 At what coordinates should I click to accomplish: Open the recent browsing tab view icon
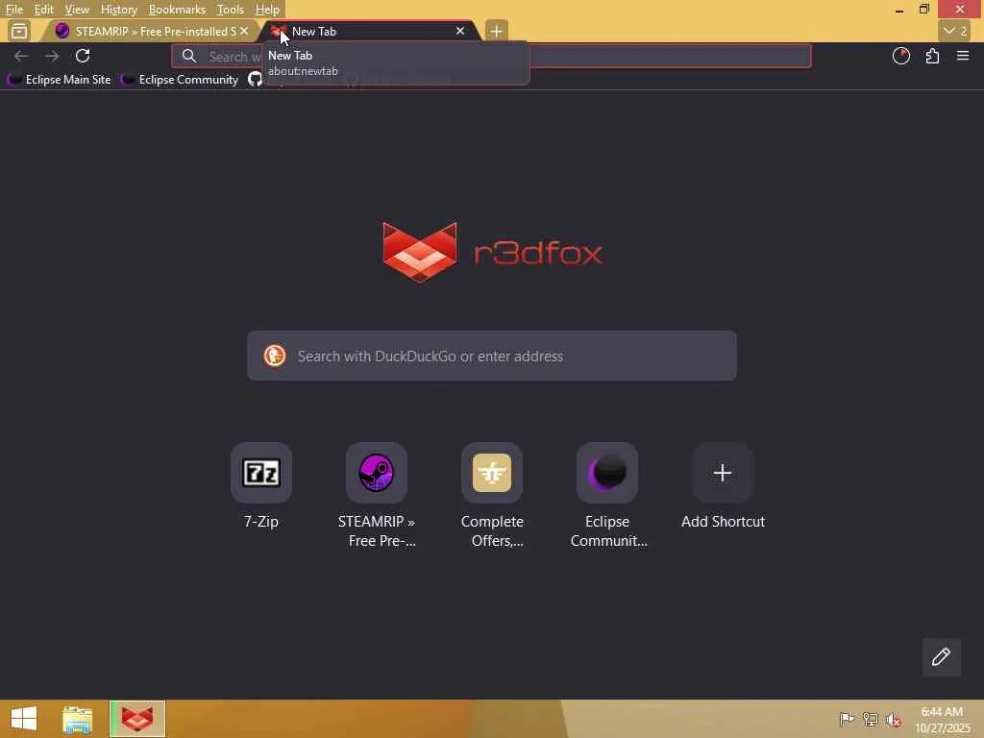(19, 31)
